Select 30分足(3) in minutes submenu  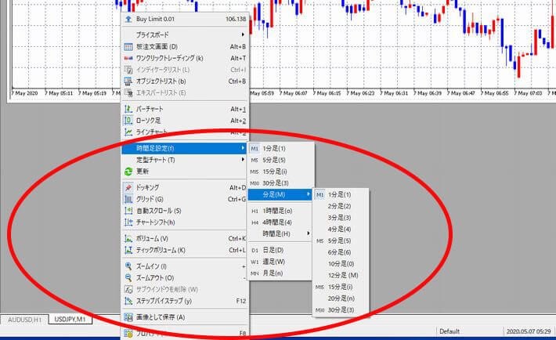pos(341,309)
